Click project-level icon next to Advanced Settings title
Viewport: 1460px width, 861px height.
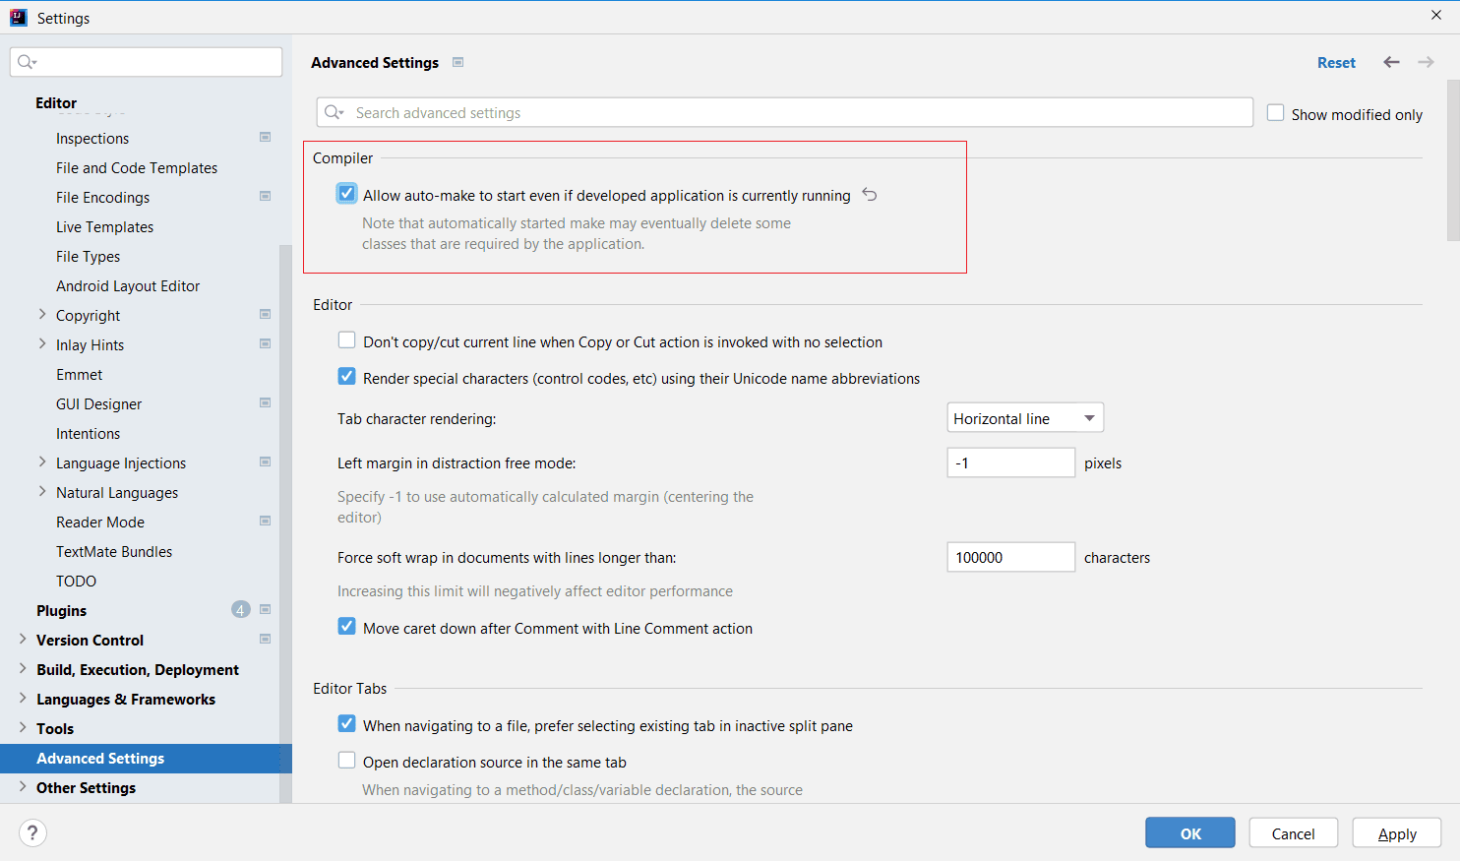pos(457,62)
